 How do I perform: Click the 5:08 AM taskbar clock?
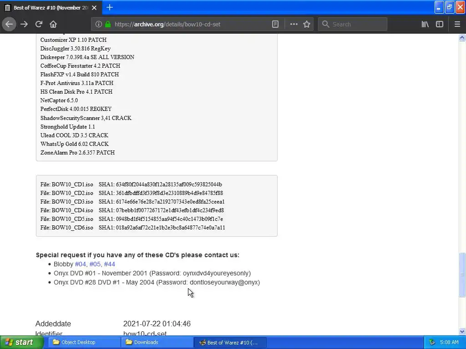(x=449, y=343)
